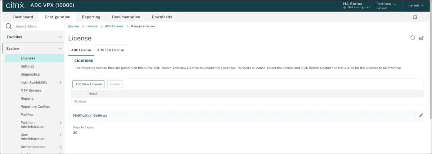Screen dimensions: 432x154
Task: Click the Notification Settings heading
Action: (x=90, y=115)
